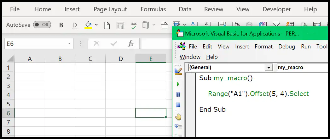Click the Range("A1").Offset code line
Viewport: 330px width, 139px height.
258,94
